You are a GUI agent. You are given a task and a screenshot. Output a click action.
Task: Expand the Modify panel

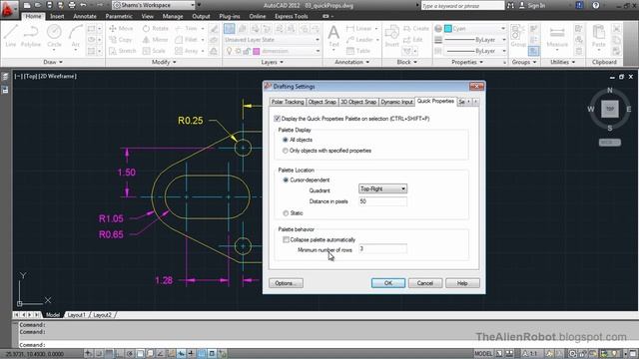[164, 62]
